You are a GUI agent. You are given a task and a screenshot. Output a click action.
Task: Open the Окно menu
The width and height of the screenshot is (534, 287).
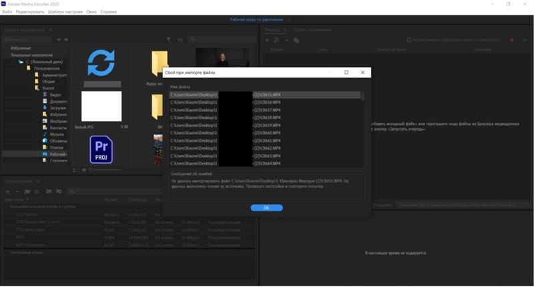point(91,11)
